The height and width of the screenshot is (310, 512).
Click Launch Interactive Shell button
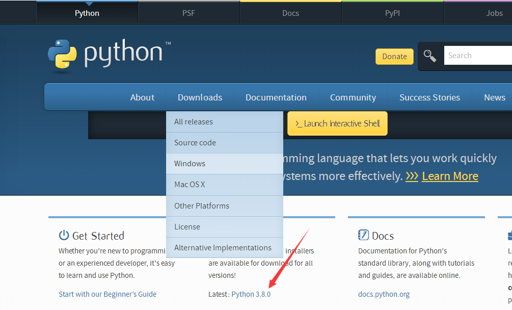337,123
